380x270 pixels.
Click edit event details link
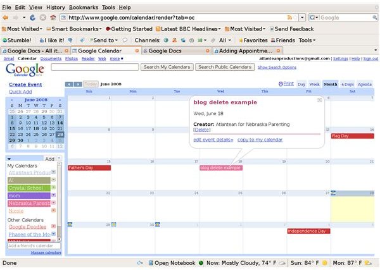coord(213,140)
